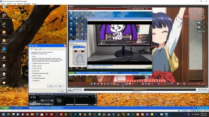Screen dimensions: 209x117
Task: Open Brave browser from host taskbar
Action: pos(80,114)
